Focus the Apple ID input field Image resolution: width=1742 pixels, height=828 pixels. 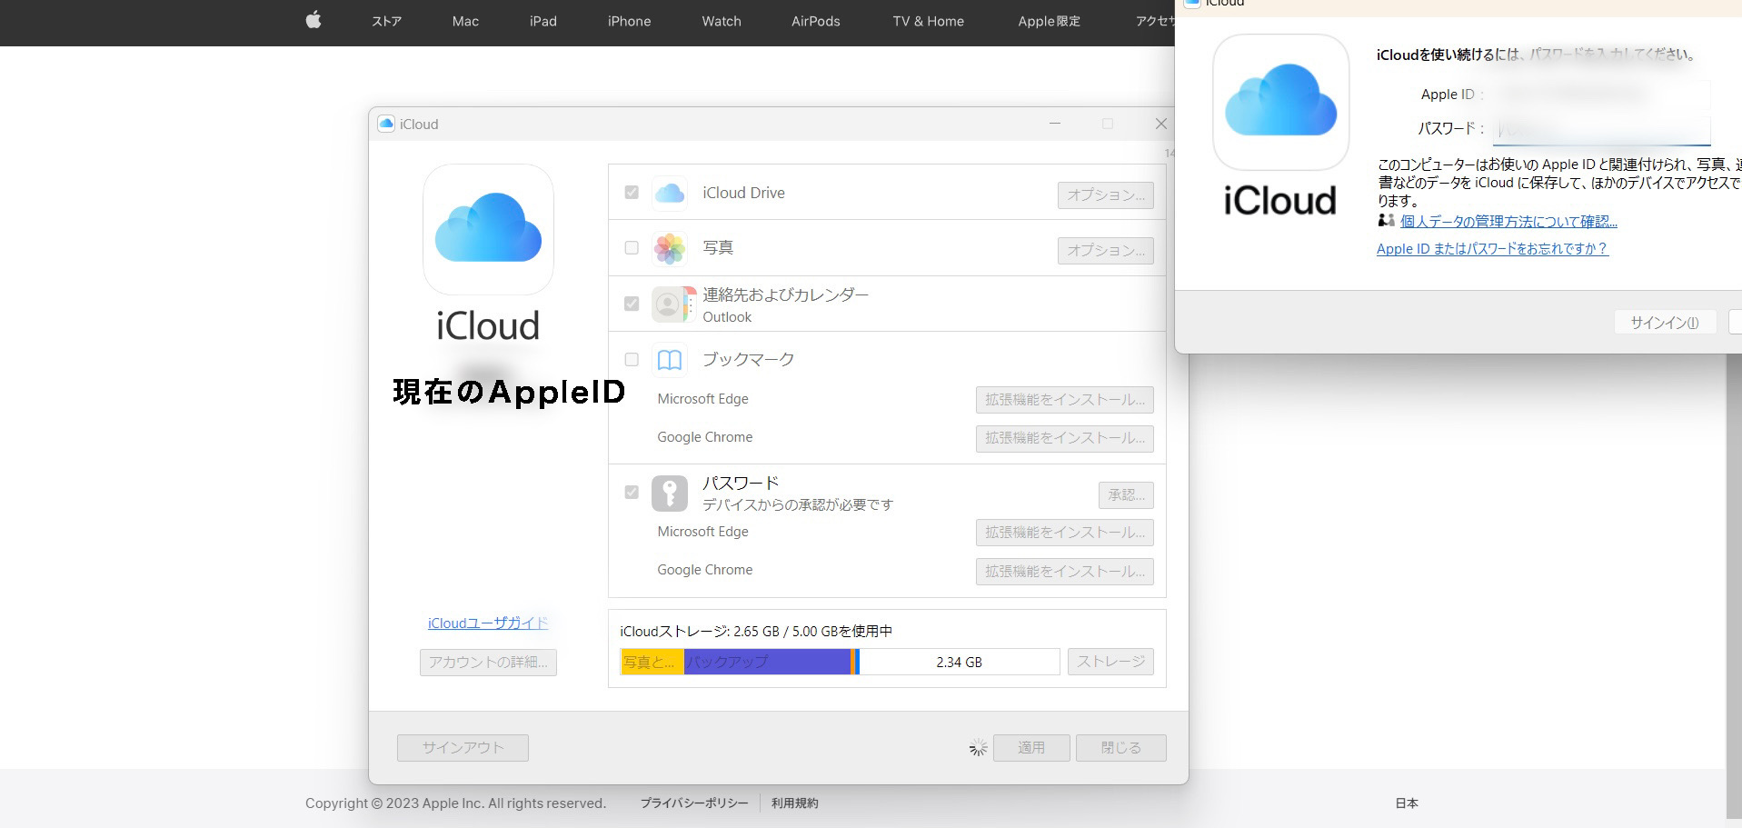(1601, 95)
